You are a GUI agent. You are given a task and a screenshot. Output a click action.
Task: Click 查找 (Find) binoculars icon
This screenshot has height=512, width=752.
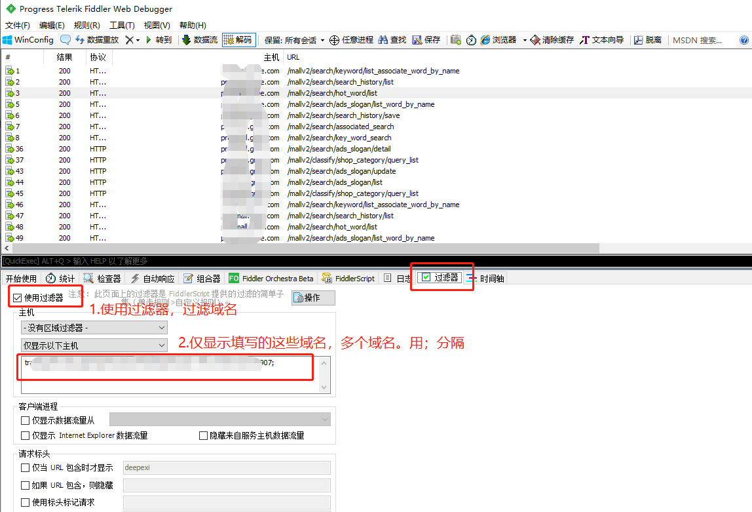(383, 40)
